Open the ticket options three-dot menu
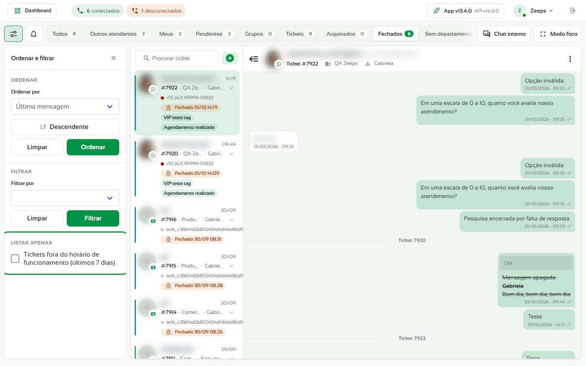The height and width of the screenshot is (366, 586). [x=570, y=59]
